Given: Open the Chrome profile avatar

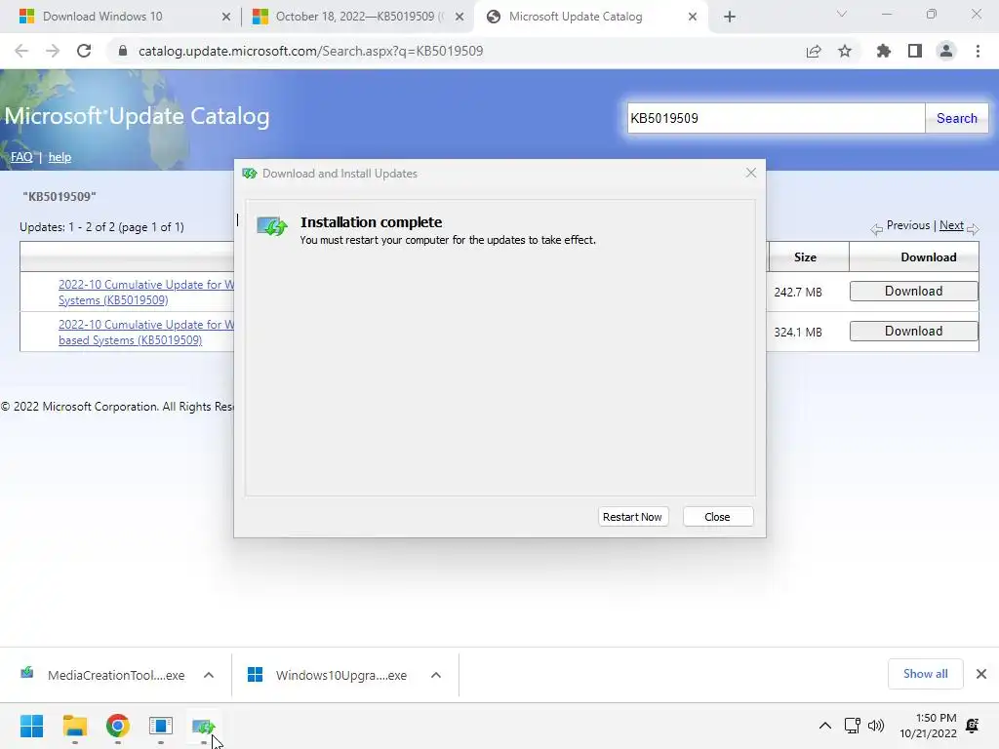Looking at the screenshot, I should tap(946, 51).
